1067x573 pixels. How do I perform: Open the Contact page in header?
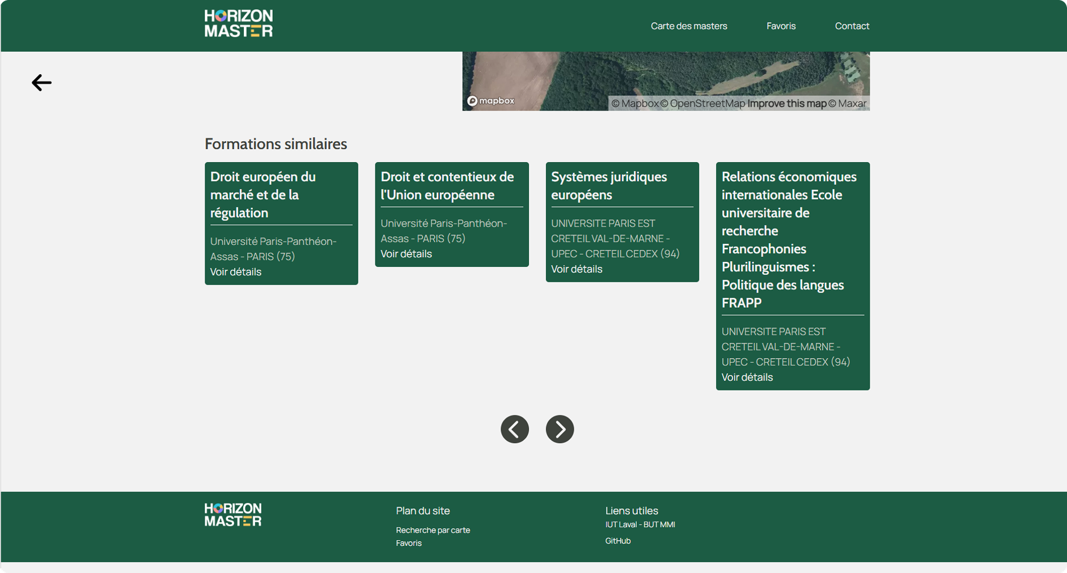(x=852, y=26)
